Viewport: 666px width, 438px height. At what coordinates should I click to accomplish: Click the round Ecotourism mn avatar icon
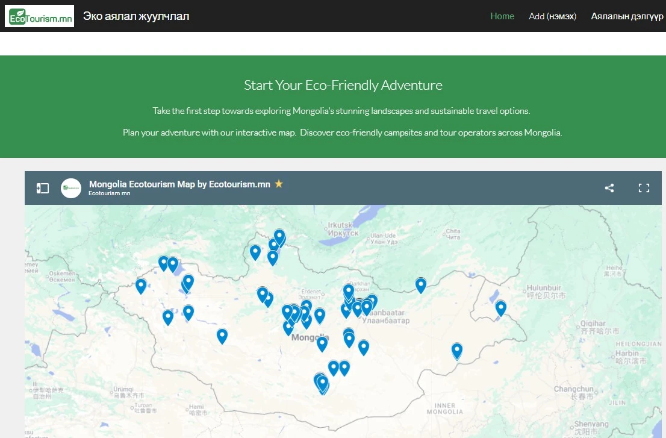(x=71, y=188)
